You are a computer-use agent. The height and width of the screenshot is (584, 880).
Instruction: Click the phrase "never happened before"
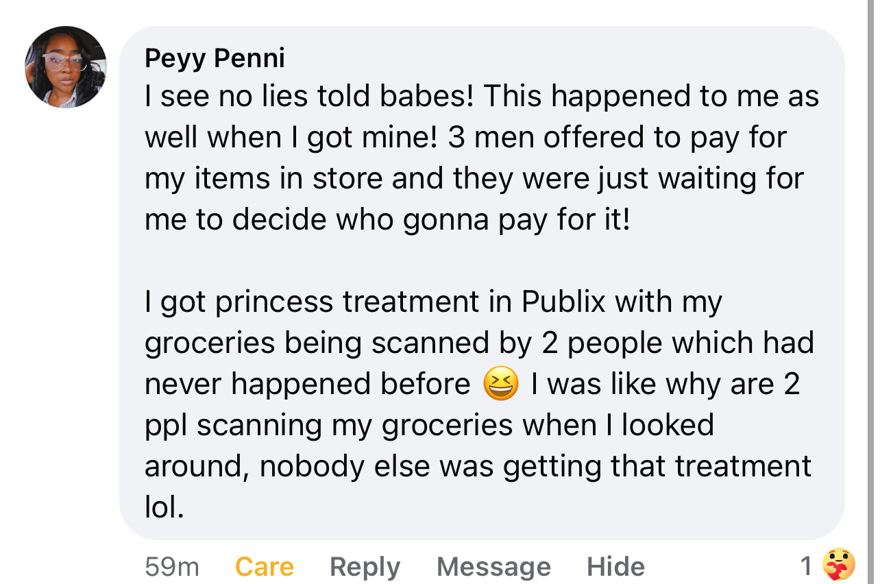[307, 385]
